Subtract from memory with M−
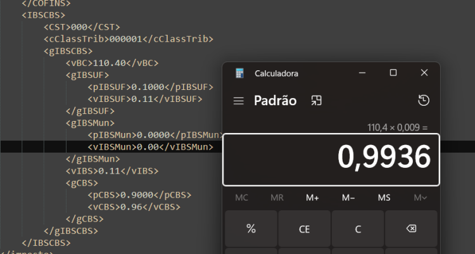The height and width of the screenshot is (254, 475). coord(348,198)
